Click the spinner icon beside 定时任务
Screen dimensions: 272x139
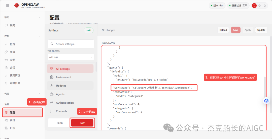coord(6,83)
